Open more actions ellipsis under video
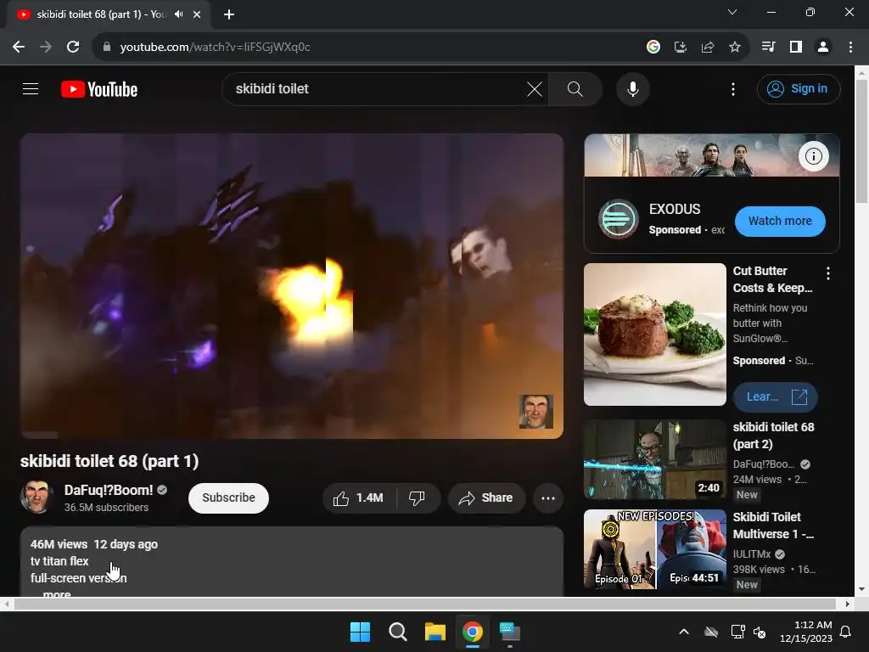869x652 pixels. (x=548, y=497)
